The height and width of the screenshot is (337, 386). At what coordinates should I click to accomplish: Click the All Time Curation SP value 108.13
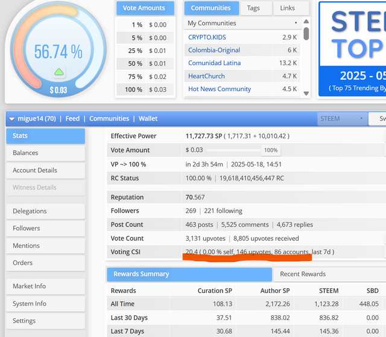tap(223, 304)
